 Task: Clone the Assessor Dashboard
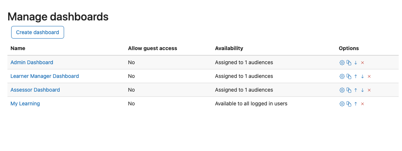pyautogui.click(x=349, y=90)
